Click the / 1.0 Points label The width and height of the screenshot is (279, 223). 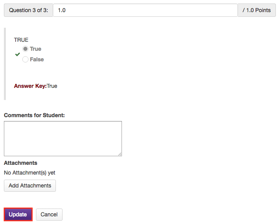[x=257, y=10]
